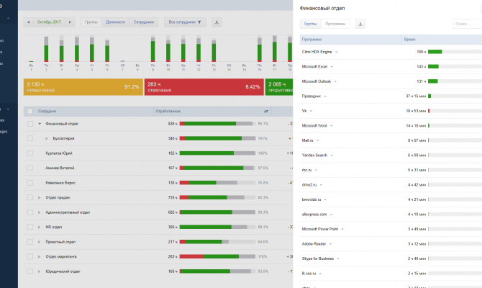Click the Время column header
The height and width of the screenshot is (288, 482).
[x=442, y=40]
